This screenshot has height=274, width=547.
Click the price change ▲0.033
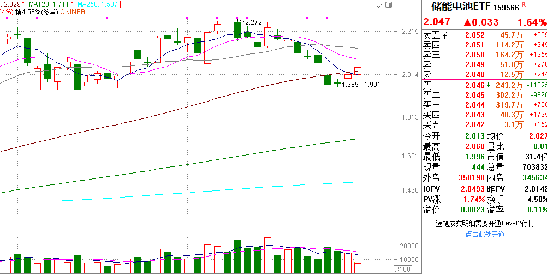(481, 22)
